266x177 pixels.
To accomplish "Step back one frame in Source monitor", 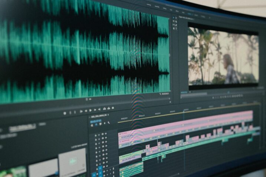I will click(86, 111).
